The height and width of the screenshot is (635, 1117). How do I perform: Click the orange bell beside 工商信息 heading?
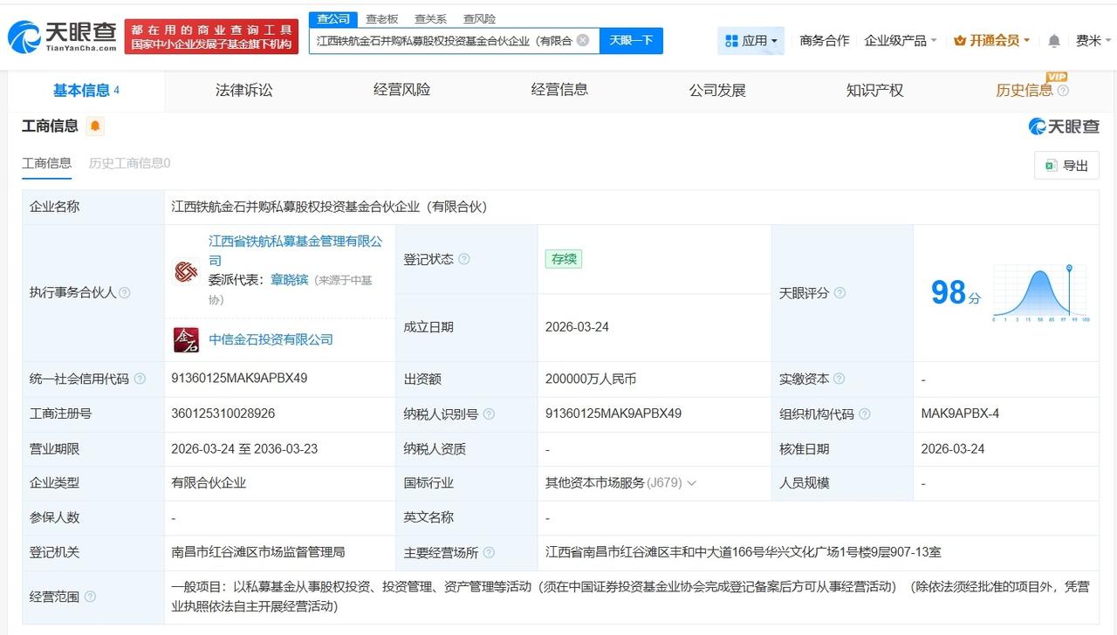click(94, 126)
